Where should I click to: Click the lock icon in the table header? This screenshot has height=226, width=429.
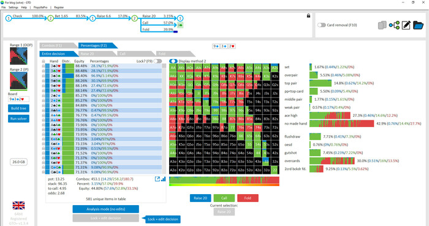[x=44, y=61]
